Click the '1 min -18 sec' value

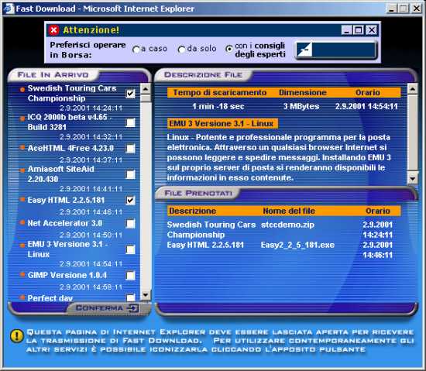tap(218, 106)
